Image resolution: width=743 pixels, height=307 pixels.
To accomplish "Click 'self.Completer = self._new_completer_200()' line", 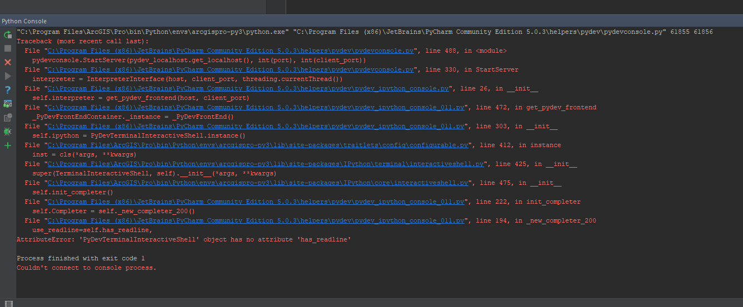I will pyautogui.click(x=113, y=211).
